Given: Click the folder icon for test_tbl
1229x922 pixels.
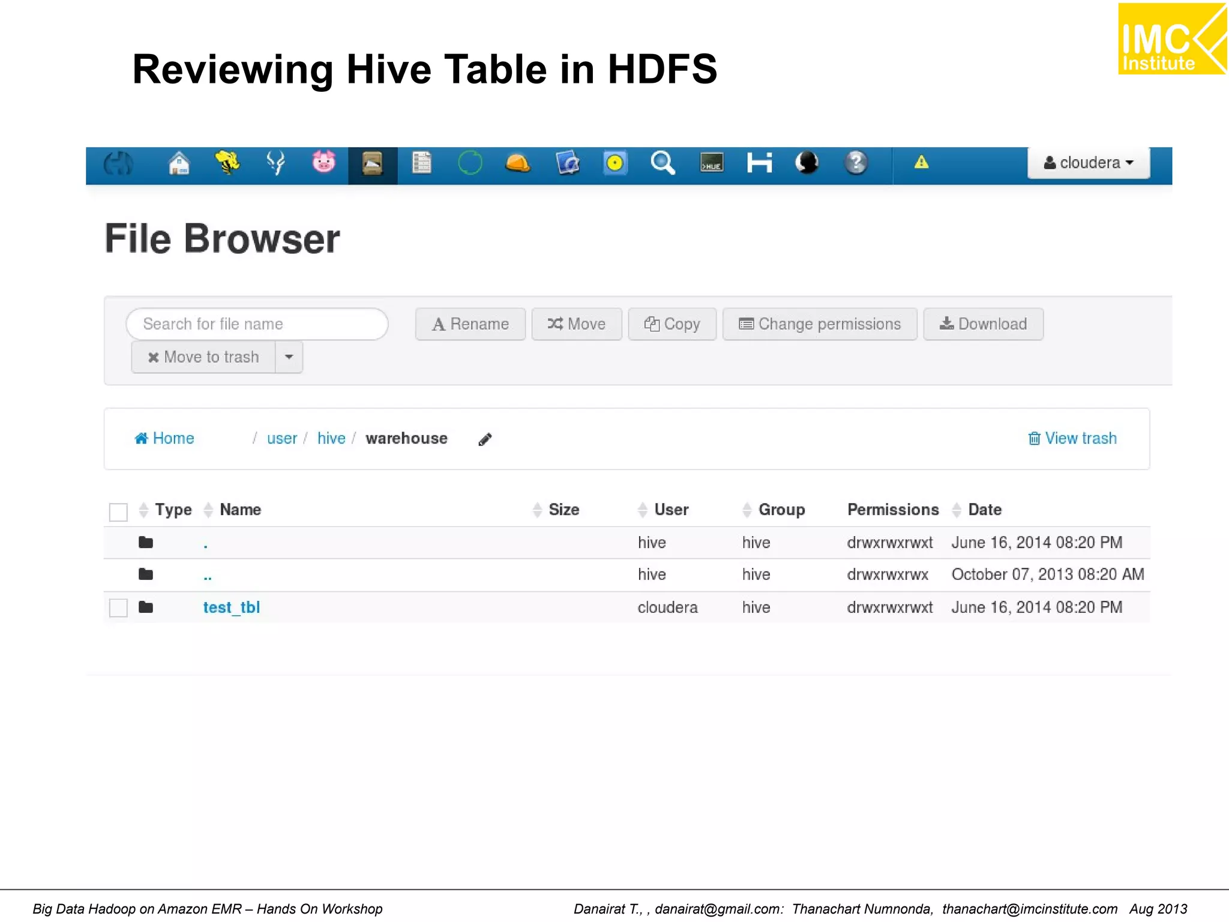Looking at the screenshot, I should click(146, 607).
